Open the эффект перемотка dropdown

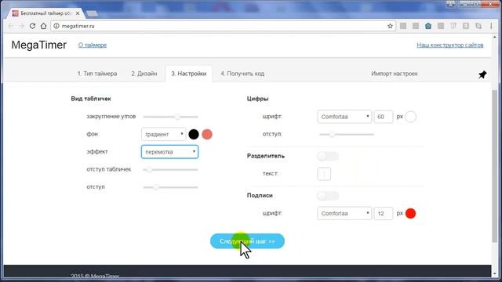(x=169, y=152)
